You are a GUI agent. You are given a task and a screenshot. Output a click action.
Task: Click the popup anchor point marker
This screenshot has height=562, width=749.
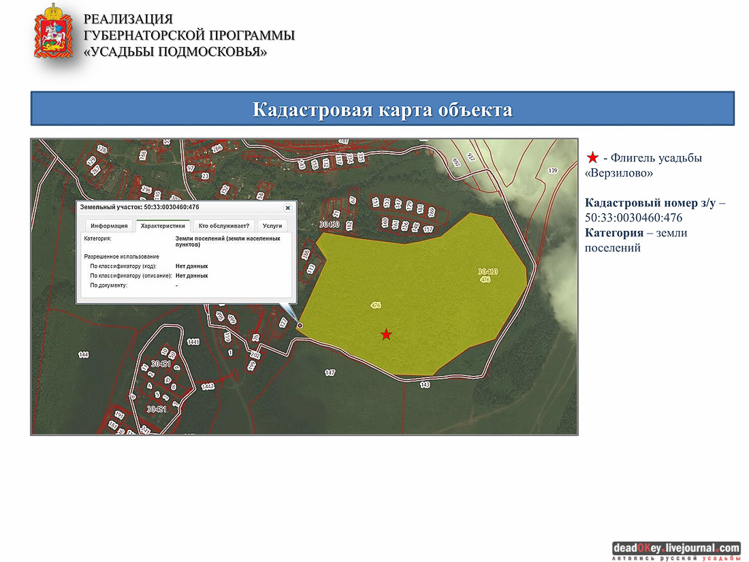coord(300,326)
